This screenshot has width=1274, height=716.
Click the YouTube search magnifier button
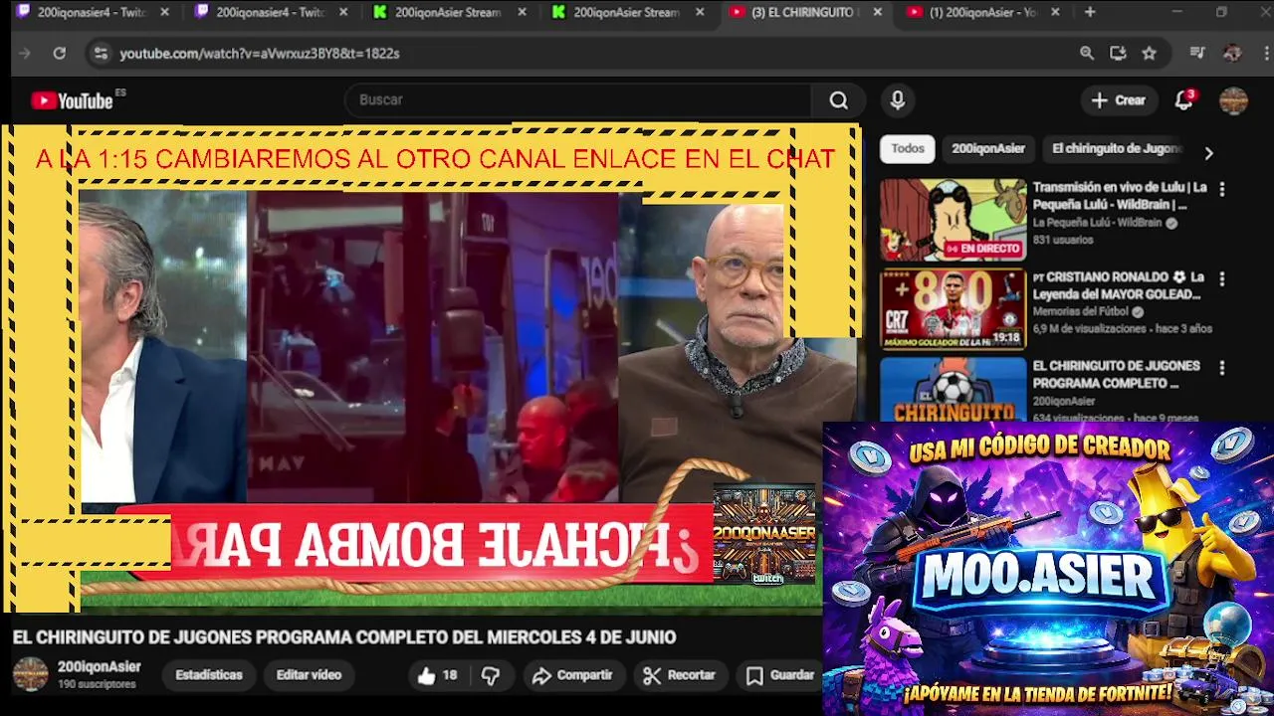pos(839,99)
